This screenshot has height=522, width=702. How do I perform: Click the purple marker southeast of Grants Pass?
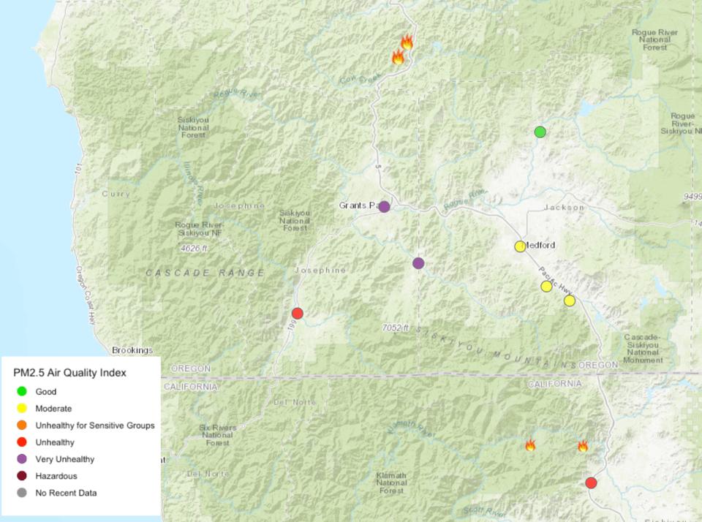click(x=418, y=263)
